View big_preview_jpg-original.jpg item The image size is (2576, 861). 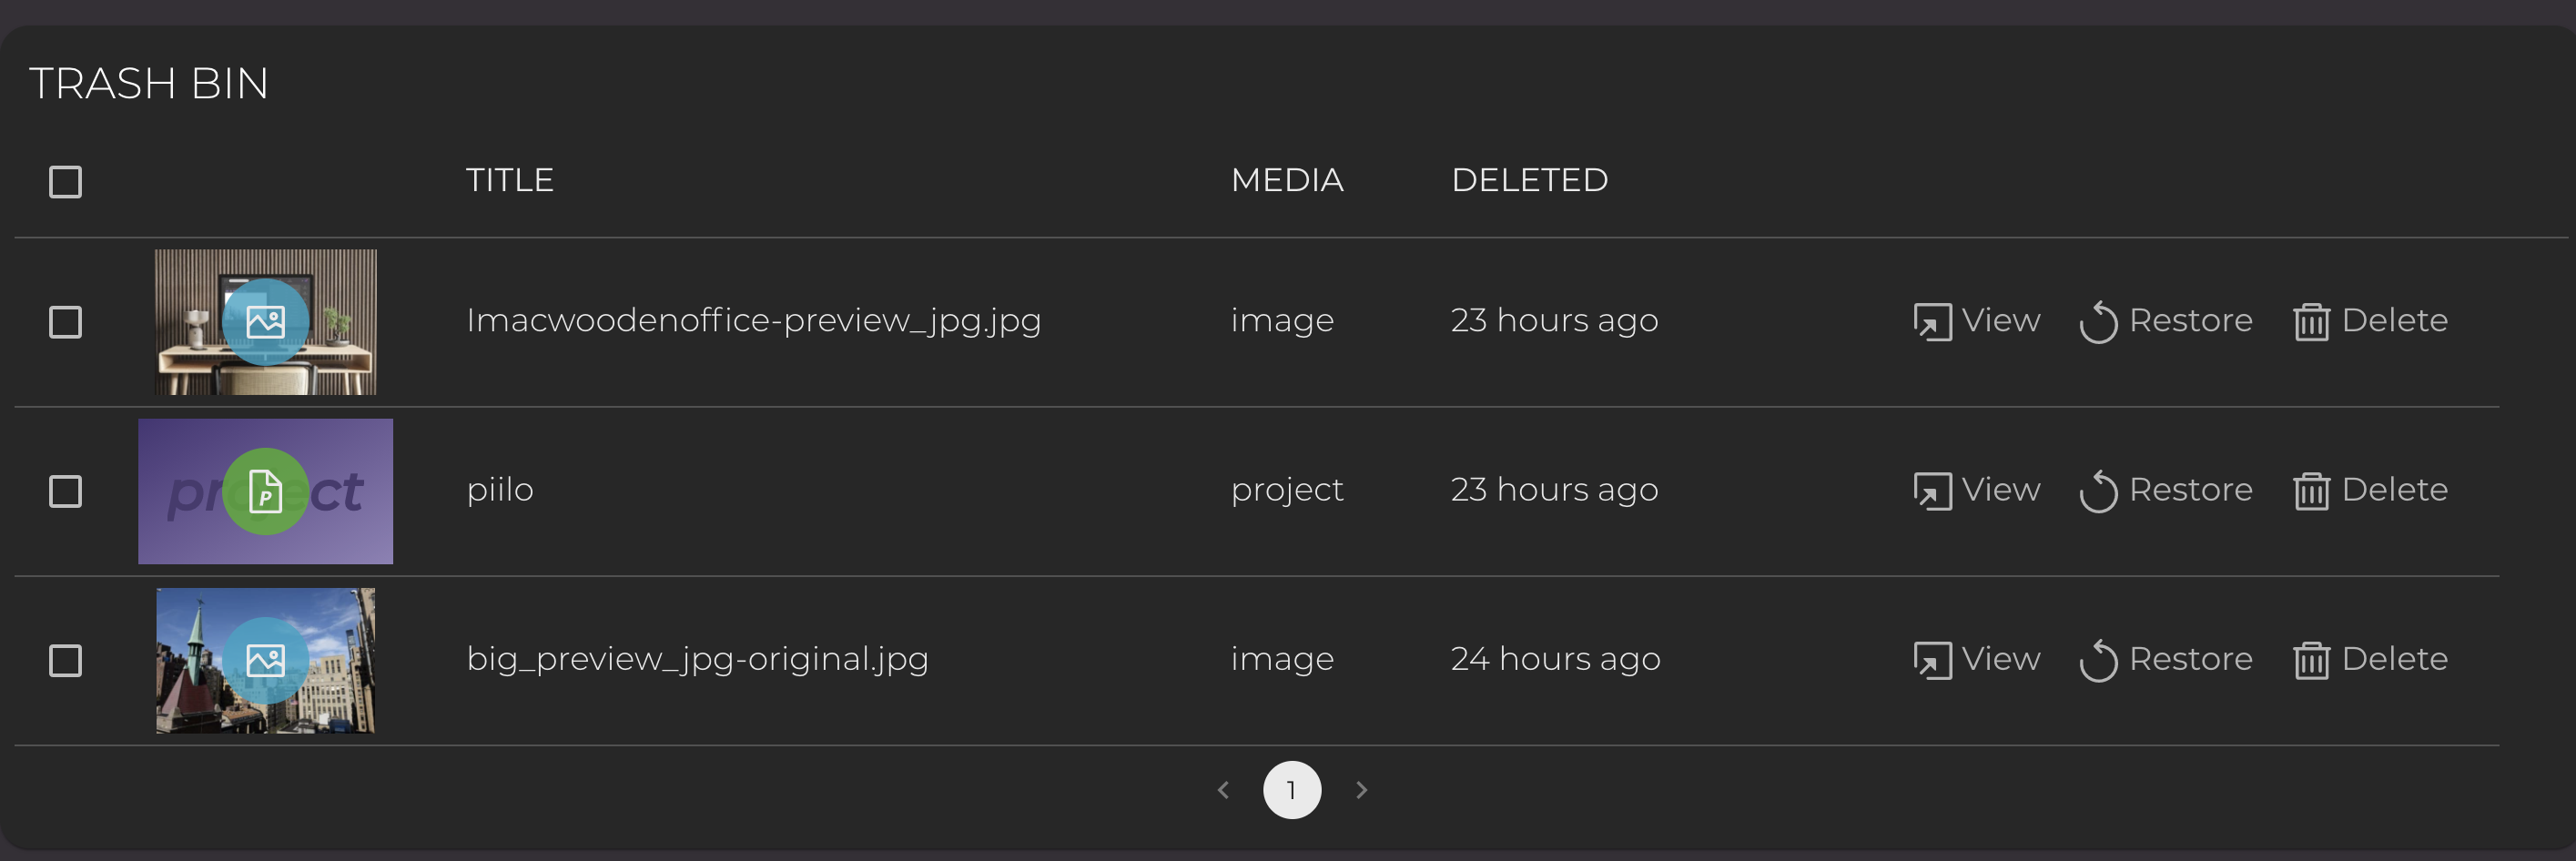pyautogui.click(x=1931, y=660)
